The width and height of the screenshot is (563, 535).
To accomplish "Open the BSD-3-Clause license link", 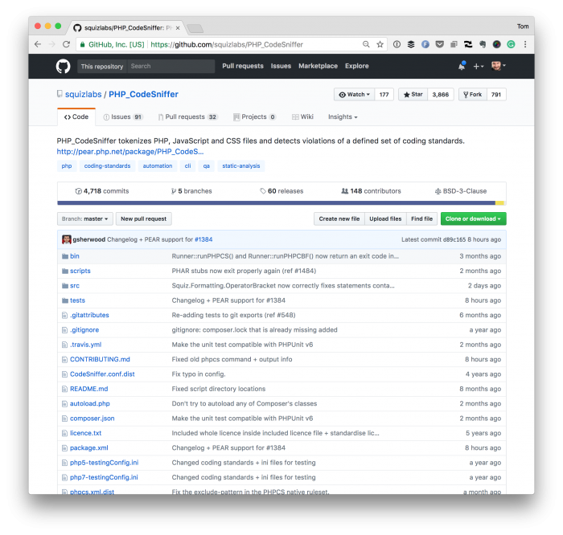I will pos(461,191).
